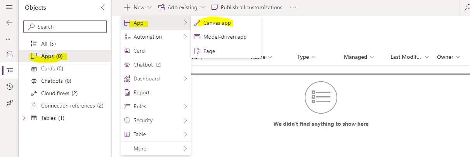Click the Page icon in submenu
470x157 pixels.
(x=197, y=51)
